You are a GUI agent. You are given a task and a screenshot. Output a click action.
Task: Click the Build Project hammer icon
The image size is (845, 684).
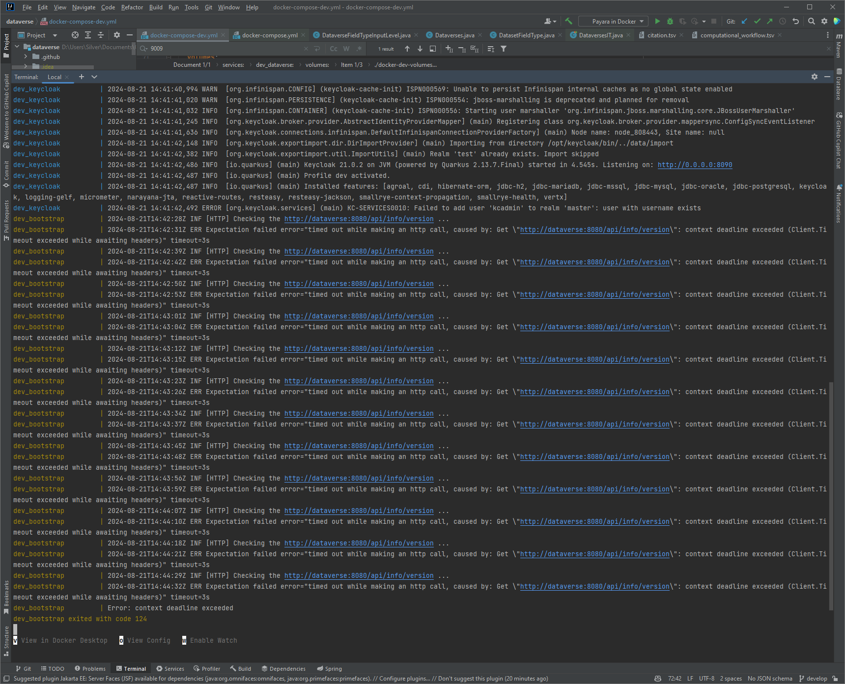568,21
